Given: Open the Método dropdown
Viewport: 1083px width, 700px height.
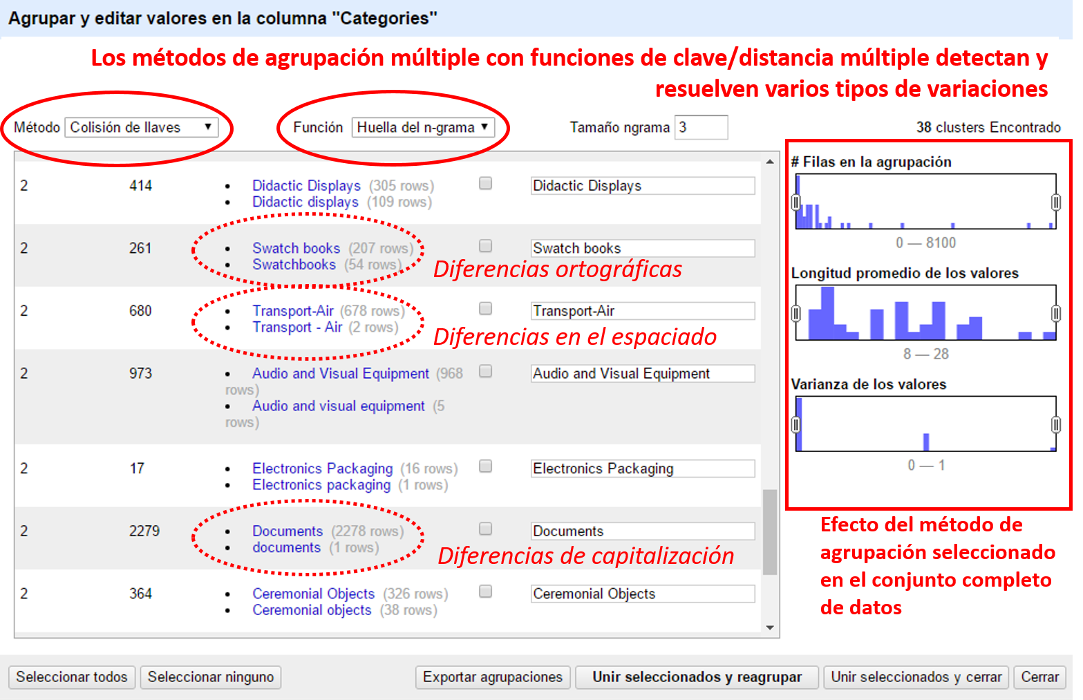Looking at the screenshot, I should (142, 127).
